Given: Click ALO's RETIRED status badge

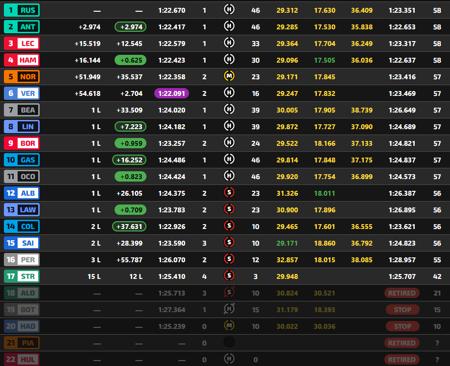Looking at the screenshot, I should click(402, 293).
